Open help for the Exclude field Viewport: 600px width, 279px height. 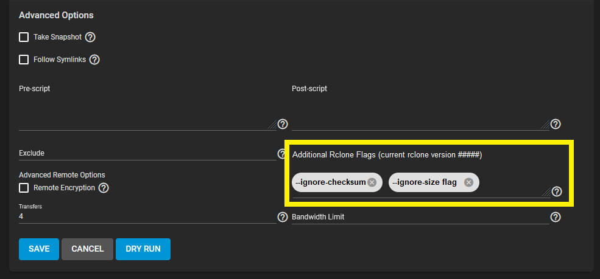click(x=282, y=154)
